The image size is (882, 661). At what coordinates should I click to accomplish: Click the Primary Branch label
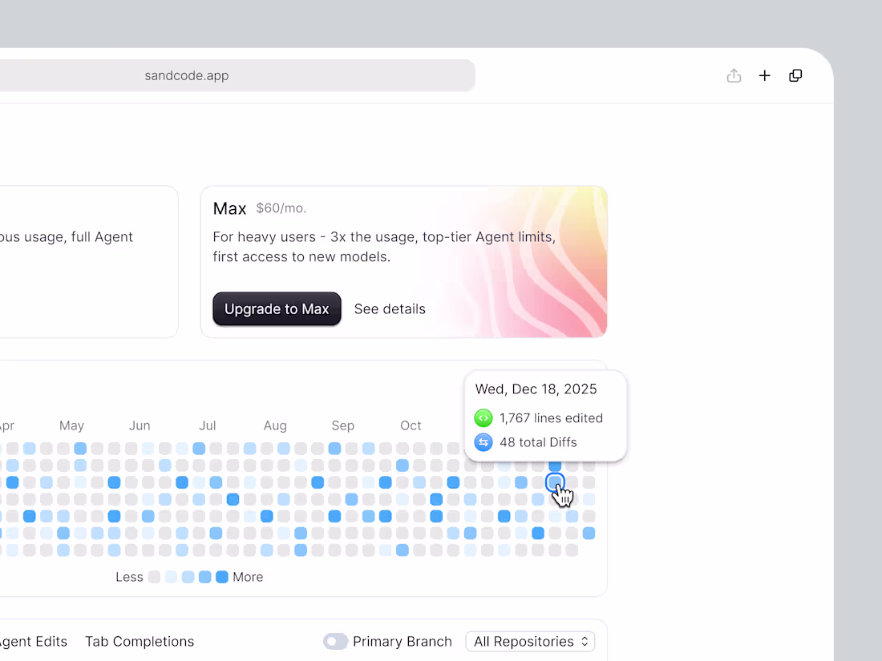403,641
